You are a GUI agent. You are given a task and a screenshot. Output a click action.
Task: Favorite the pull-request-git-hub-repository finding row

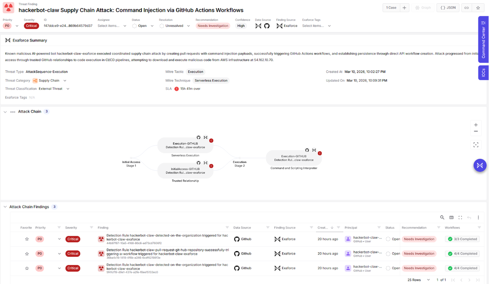27,253
